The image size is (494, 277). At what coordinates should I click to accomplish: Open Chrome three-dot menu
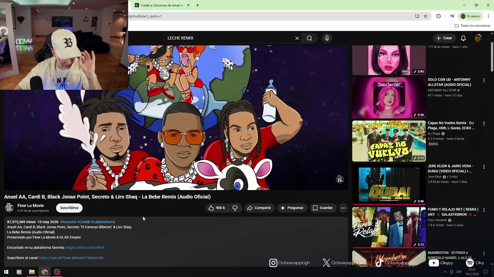point(488,16)
